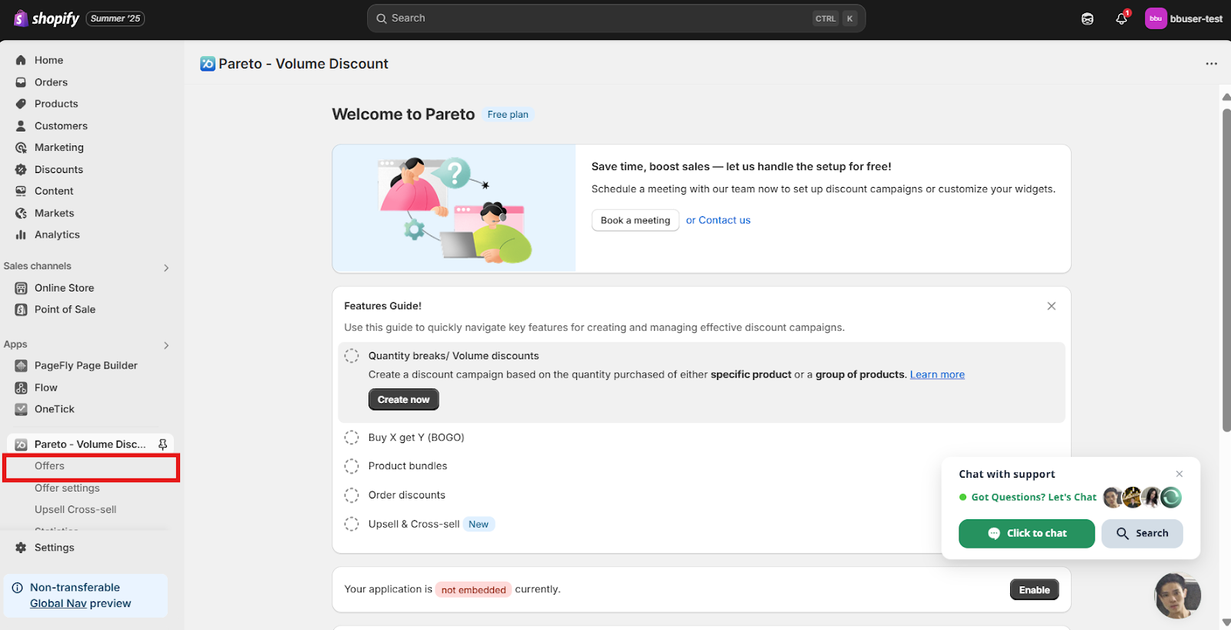1231x630 pixels.
Task: Toggle the Product bundles step circle
Action: click(352, 466)
